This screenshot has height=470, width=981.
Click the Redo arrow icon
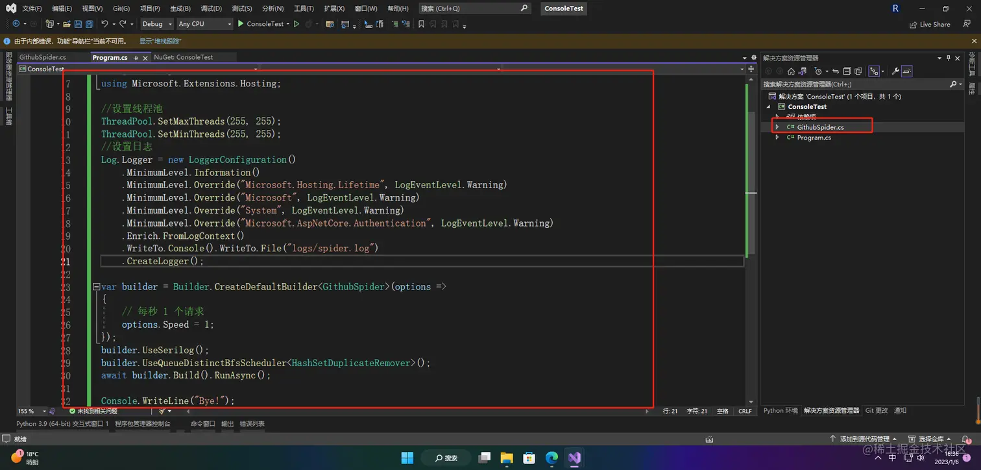[123, 24]
